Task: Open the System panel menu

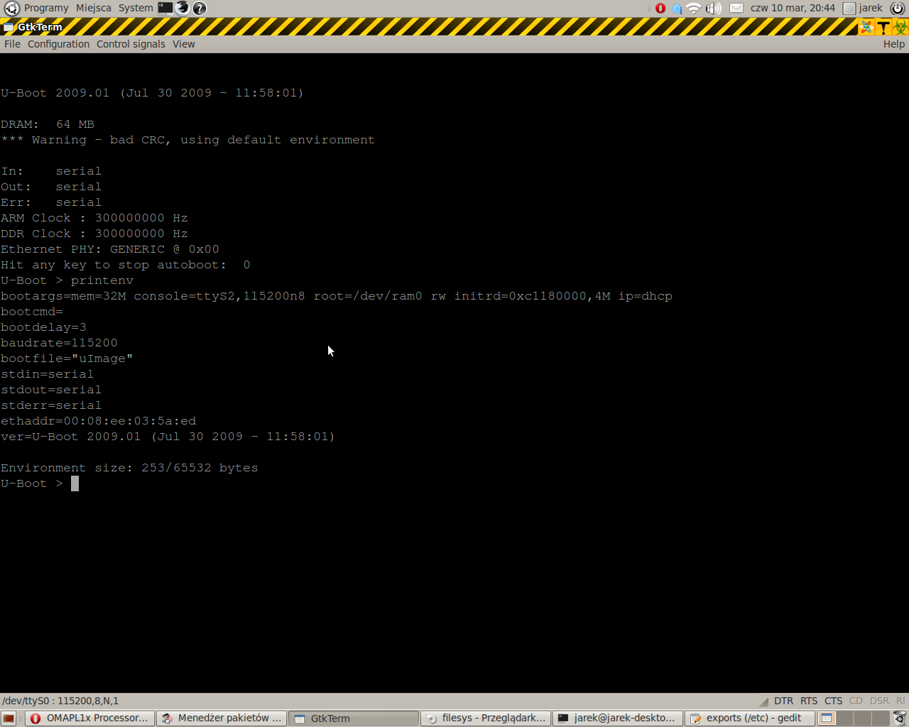Action: click(136, 8)
